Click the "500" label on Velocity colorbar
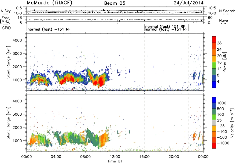This screenshot has height=163, width=235. coord(220,109)
